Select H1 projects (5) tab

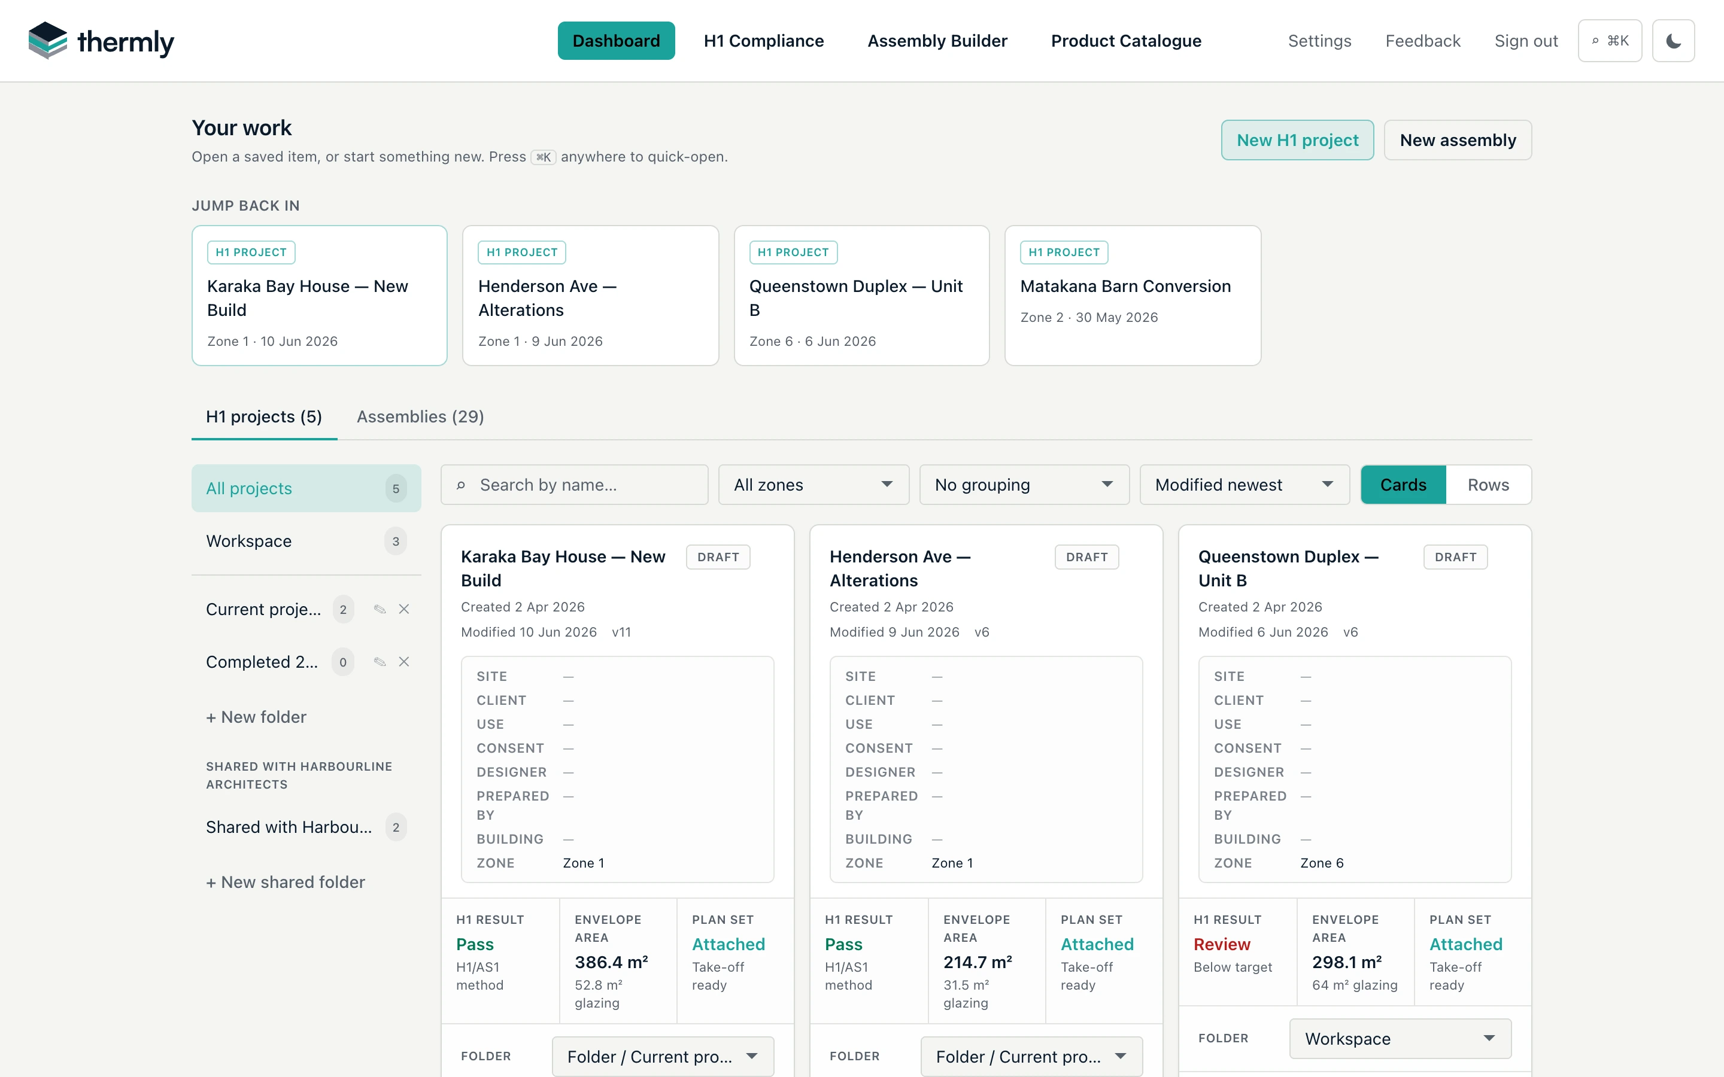265,416
